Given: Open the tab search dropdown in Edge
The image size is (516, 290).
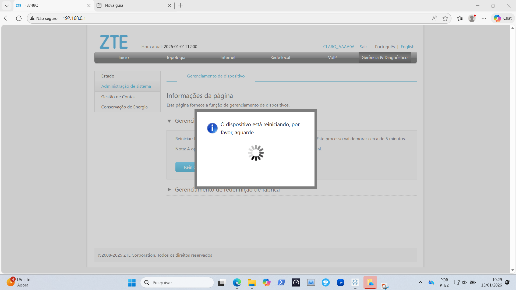Looking at the screenshot, I should pyautogui.click(x=6, y=5).
